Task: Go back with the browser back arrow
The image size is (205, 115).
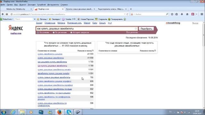Action: (x=3, y=14)
